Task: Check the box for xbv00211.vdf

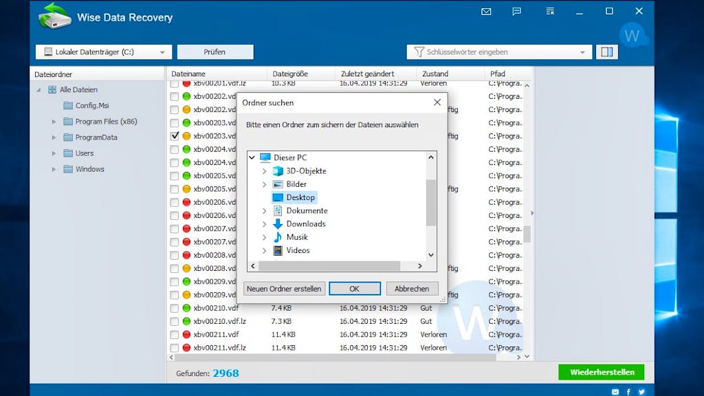Action: pos(174,335)
